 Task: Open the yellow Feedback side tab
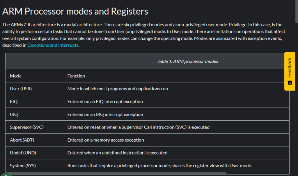tap(290, 68)
